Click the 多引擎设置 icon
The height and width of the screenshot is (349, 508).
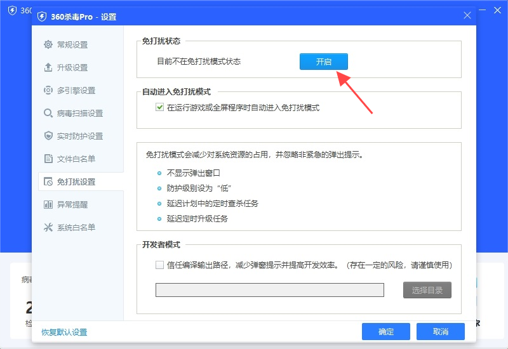tap(48, 90)
